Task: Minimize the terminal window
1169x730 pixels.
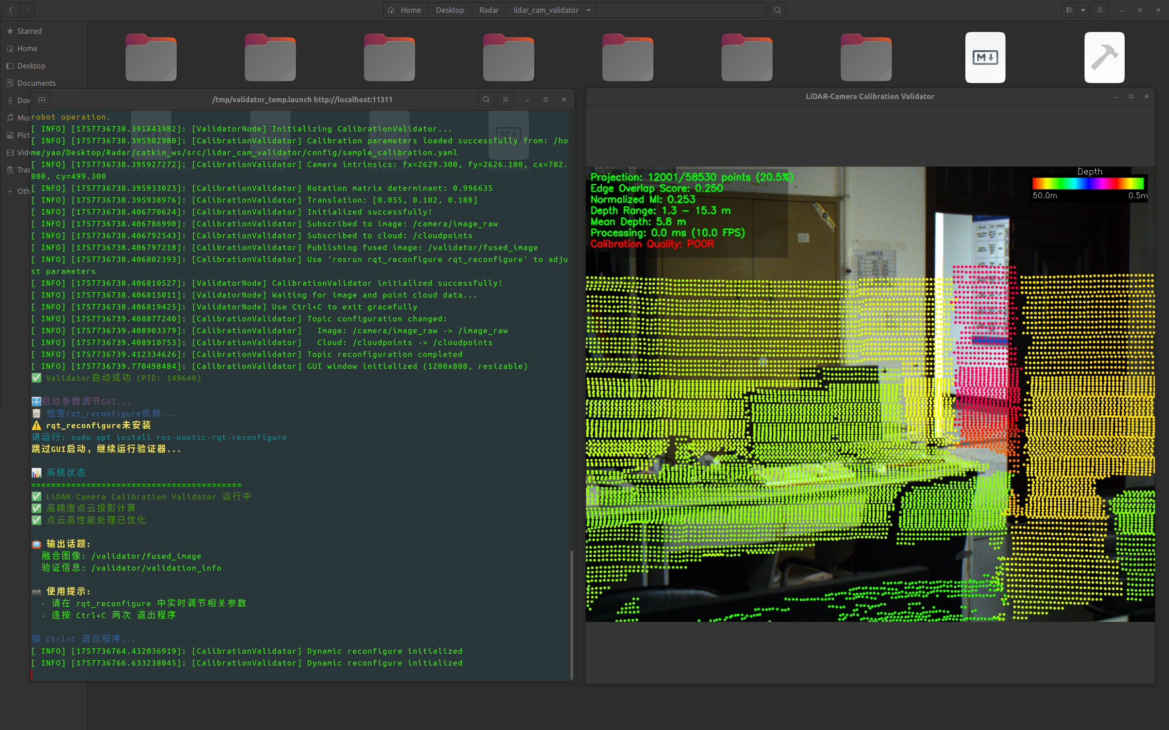Action: point(527,100)
